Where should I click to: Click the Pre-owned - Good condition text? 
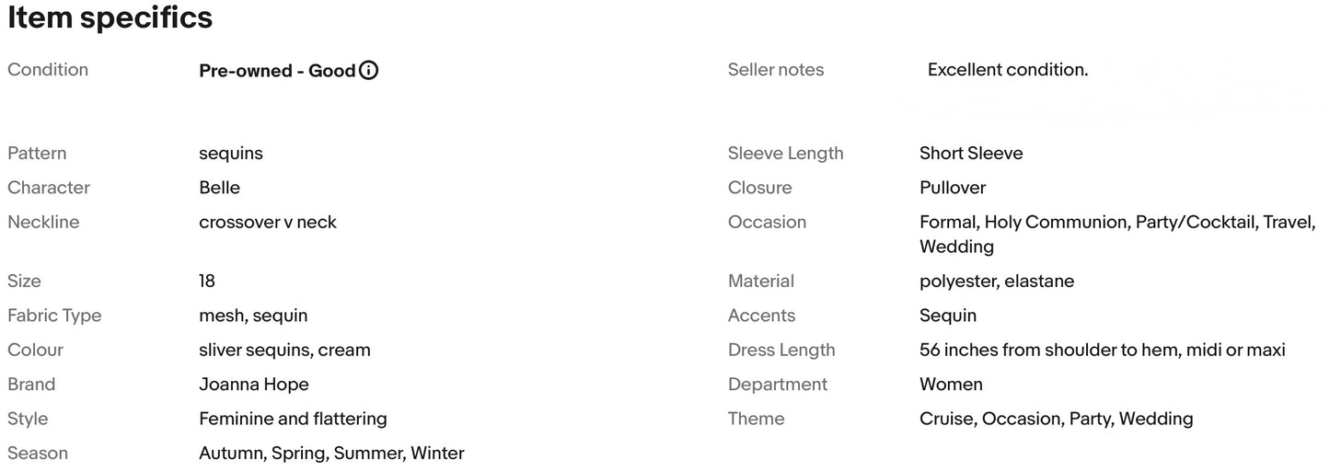point(277,70)
